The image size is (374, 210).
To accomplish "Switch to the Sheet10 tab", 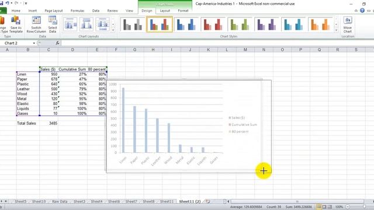I will 39,201.
